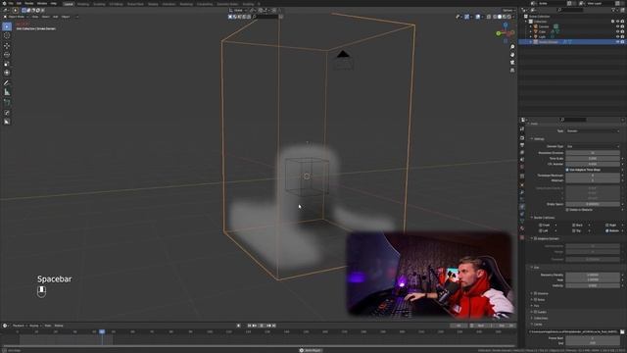This screenshot has height=353, width=627.
Task: Adjust the Time Scale field
Action: pyautogui.click(x=593, y=159)
